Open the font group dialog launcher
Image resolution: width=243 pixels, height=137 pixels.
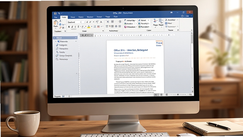(x=103, y=31)
